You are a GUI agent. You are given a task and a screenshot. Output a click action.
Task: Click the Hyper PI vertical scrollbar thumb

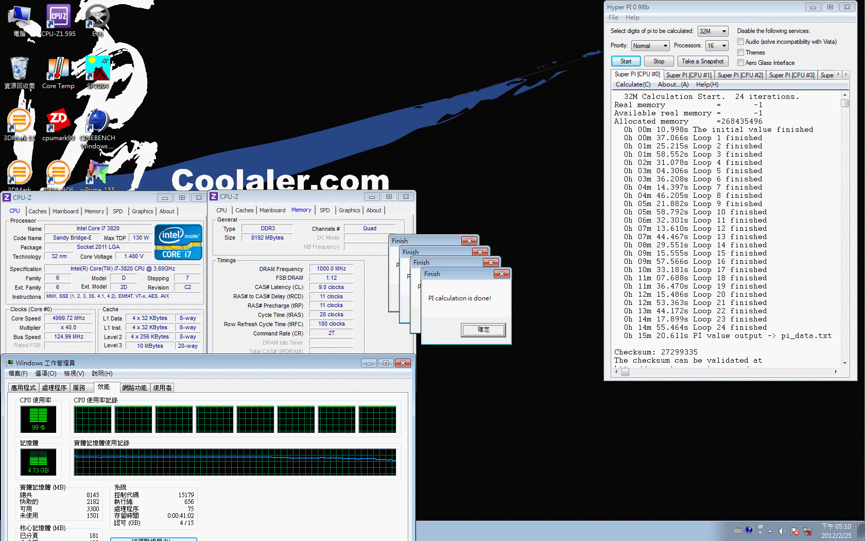tap(844, 104)
